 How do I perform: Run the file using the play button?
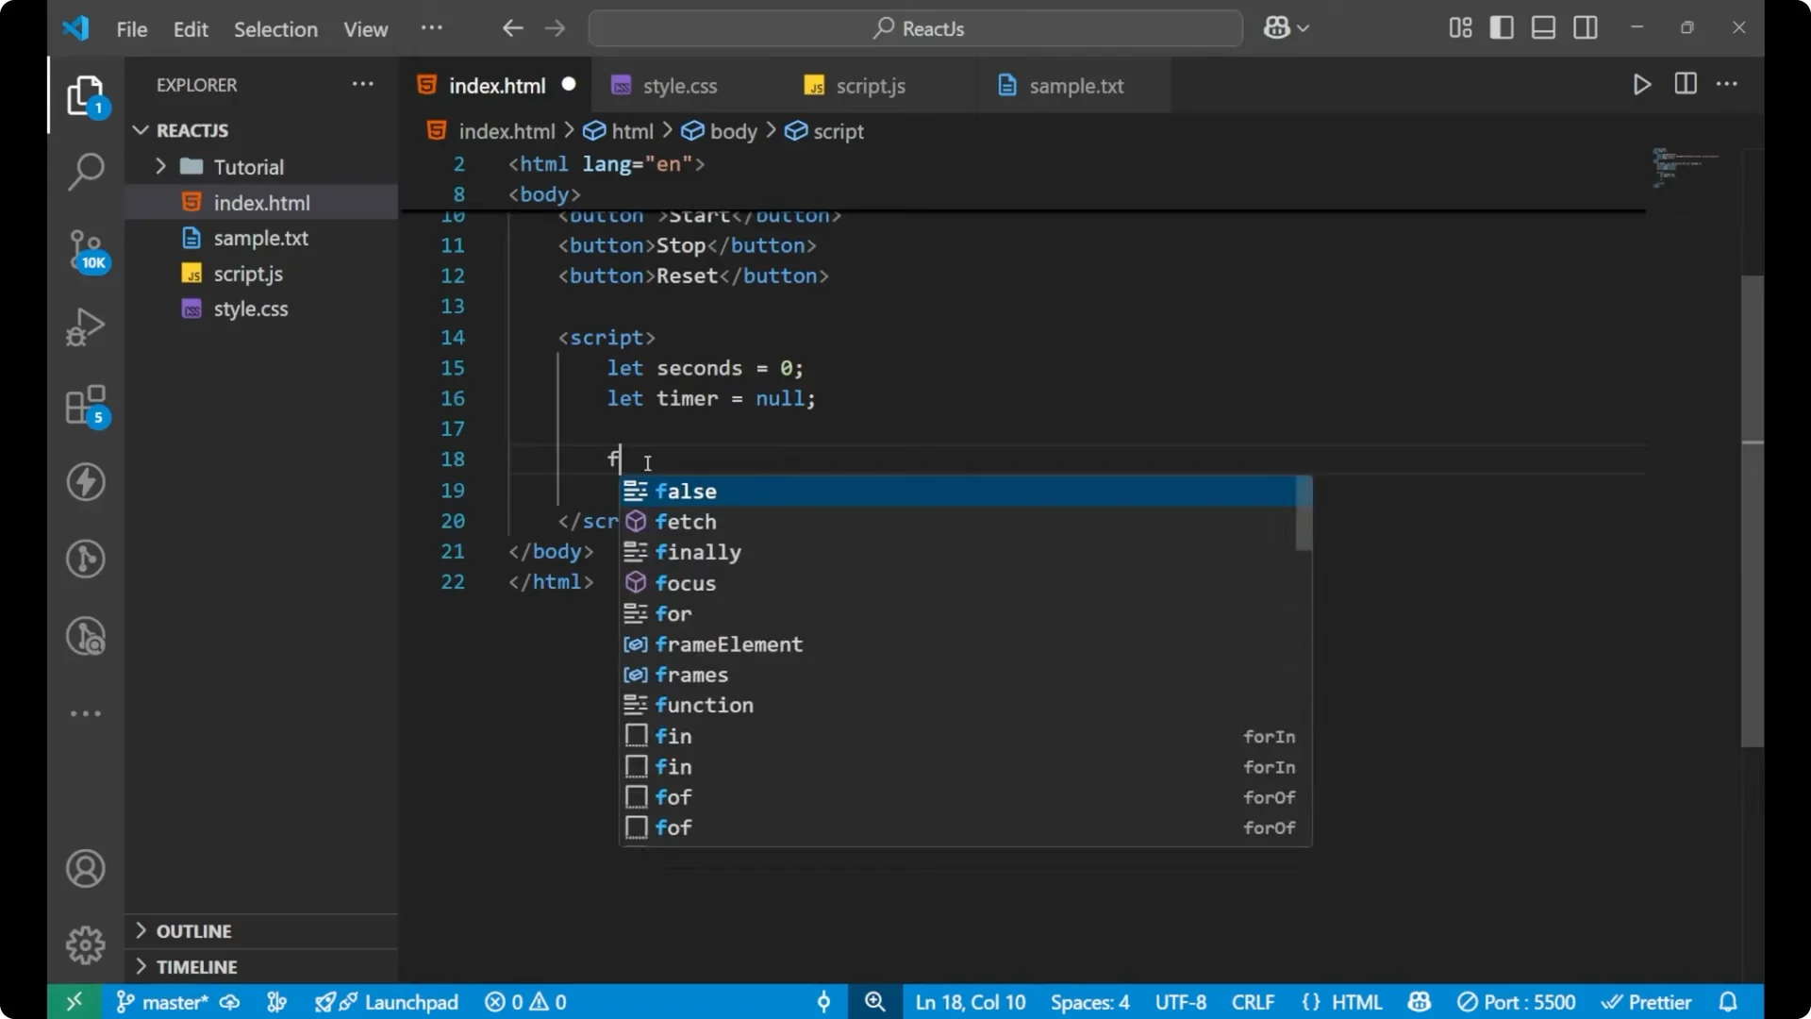pos(1641,84)
